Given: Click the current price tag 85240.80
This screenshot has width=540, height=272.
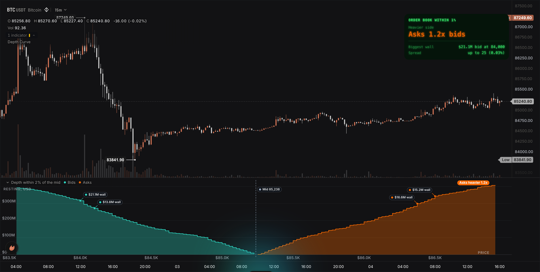Looking at the screenshot, I should pos(523,101).
